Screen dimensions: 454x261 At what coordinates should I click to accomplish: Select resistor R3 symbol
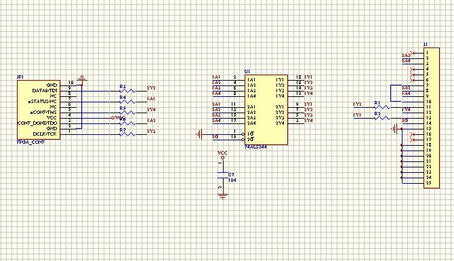(x=127, y=92)
